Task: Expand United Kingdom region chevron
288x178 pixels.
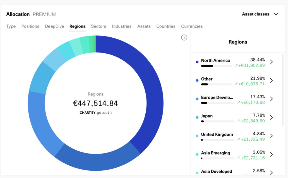Action: click(x=271, y=136)
